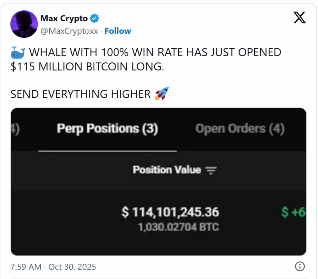Image resolution: width=318 pixels, height=279 pixels.
Task: Click the blue verified badge beside Max Crypto
Action: 94,18
